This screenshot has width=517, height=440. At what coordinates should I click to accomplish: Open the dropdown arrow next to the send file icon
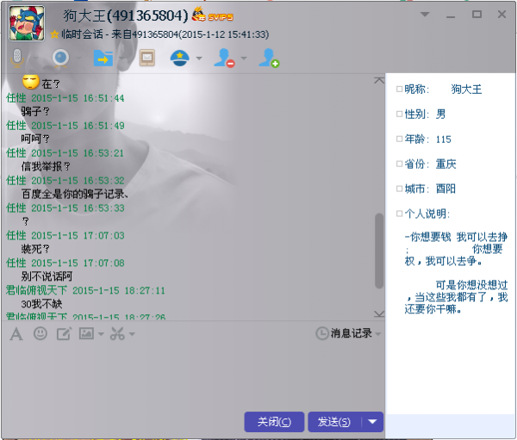pyautogui.click(x=121, y=59)
